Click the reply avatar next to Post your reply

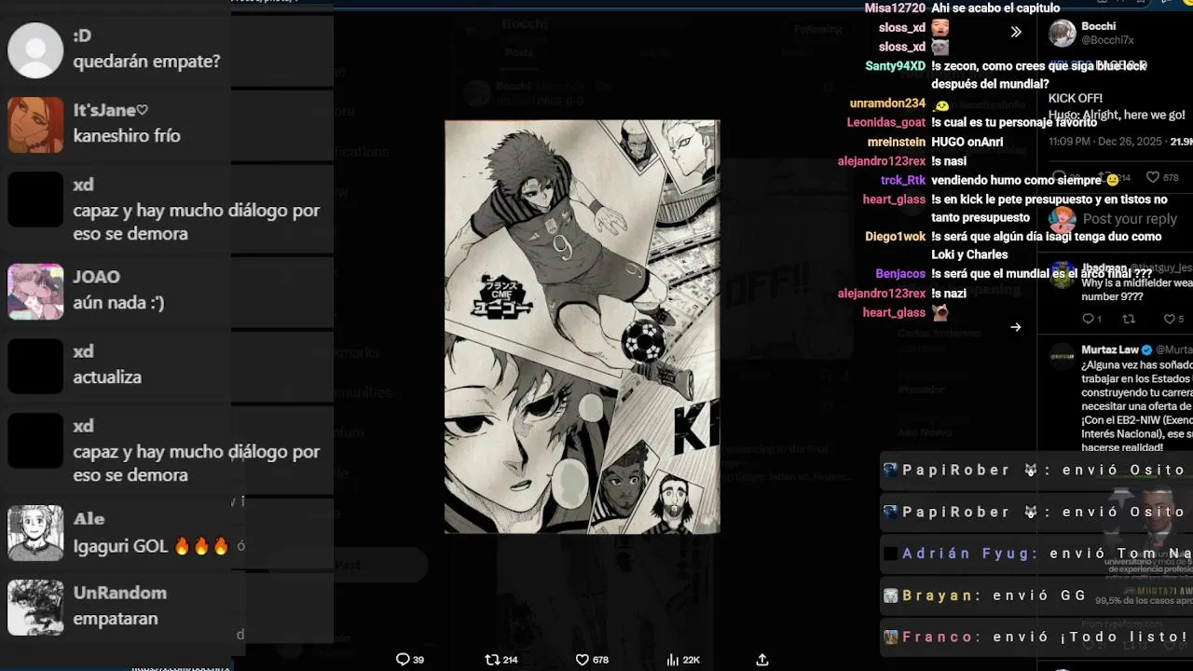(x=1063, y=219)
